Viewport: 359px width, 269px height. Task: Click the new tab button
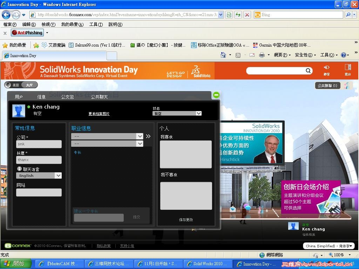click(x=112, y=56)
